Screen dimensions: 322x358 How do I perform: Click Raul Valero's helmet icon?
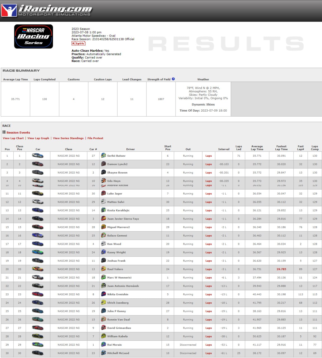click(103, 269)
